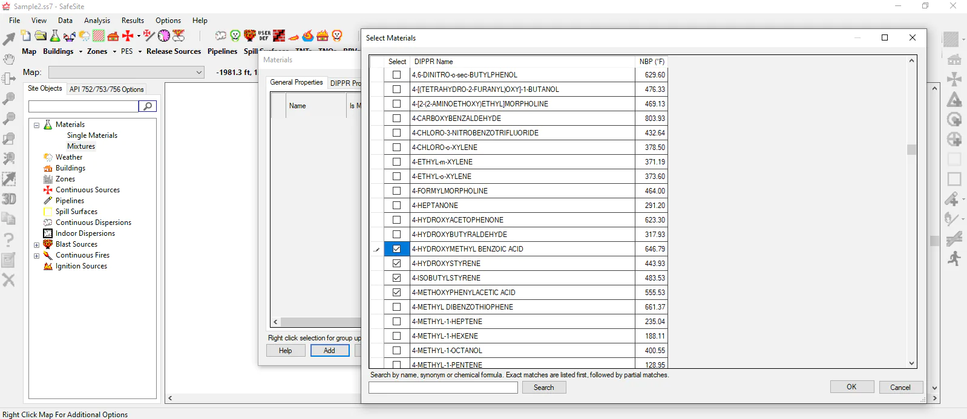This screenshot has width=967, height=419.
Task: Click the orange skull toolbar icon
Action: point(337,36)
